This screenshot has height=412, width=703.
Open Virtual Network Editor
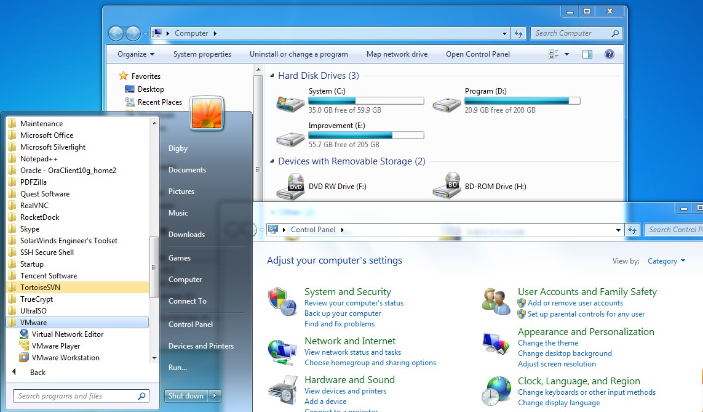(67, 334)
